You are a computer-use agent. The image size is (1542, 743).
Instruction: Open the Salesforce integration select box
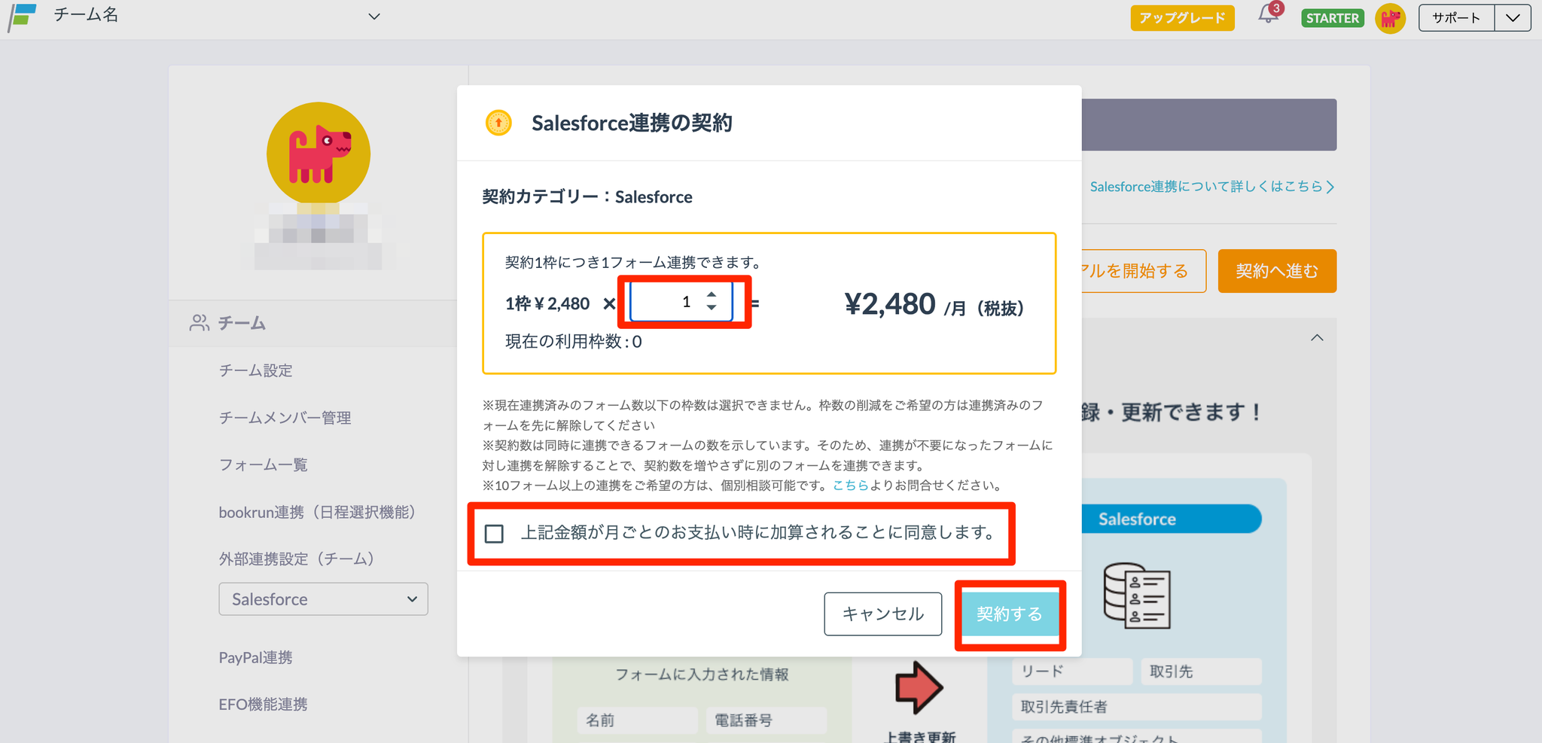(x=323, y=599)
